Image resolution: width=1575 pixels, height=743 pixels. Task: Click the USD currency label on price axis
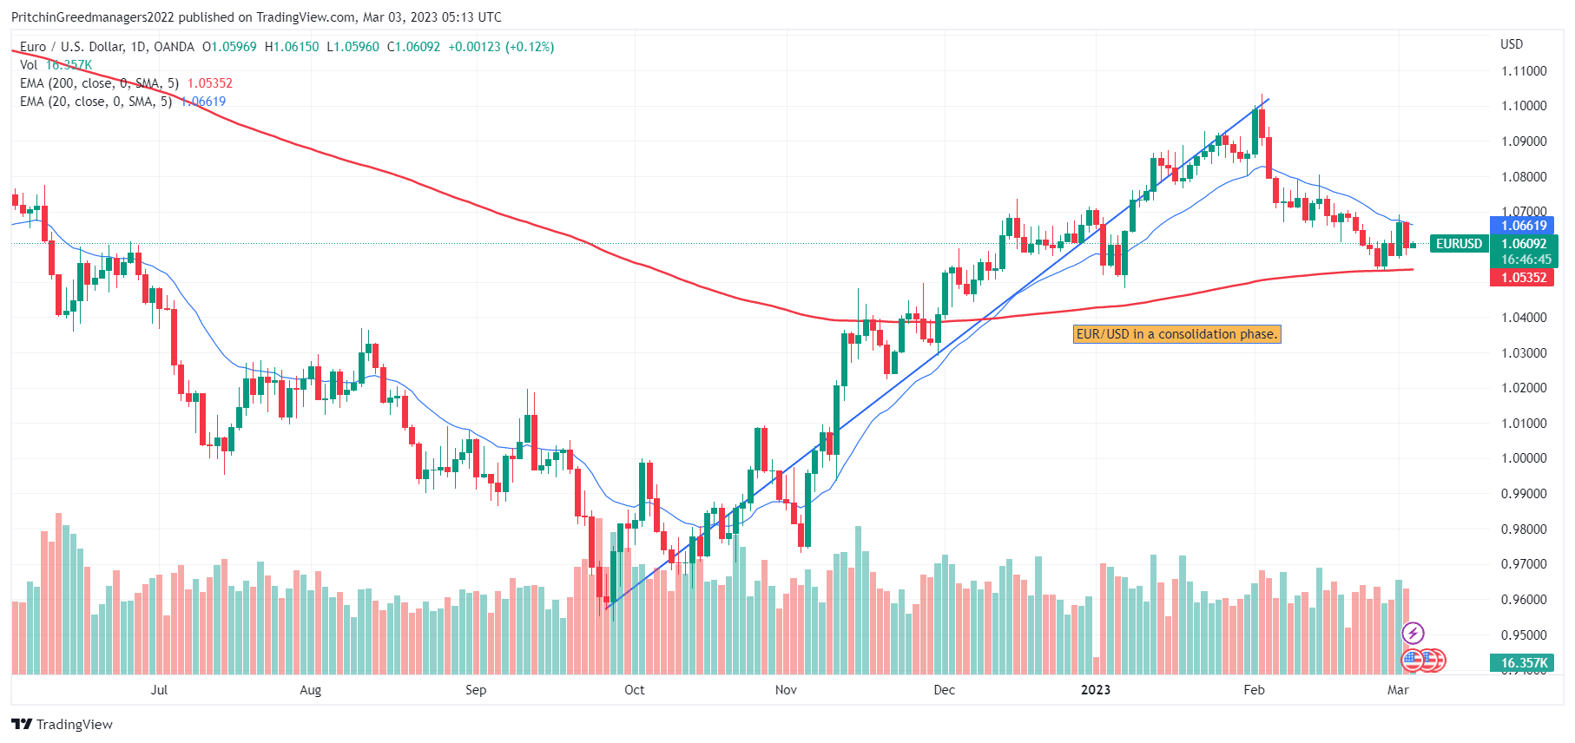(1512, 44)
